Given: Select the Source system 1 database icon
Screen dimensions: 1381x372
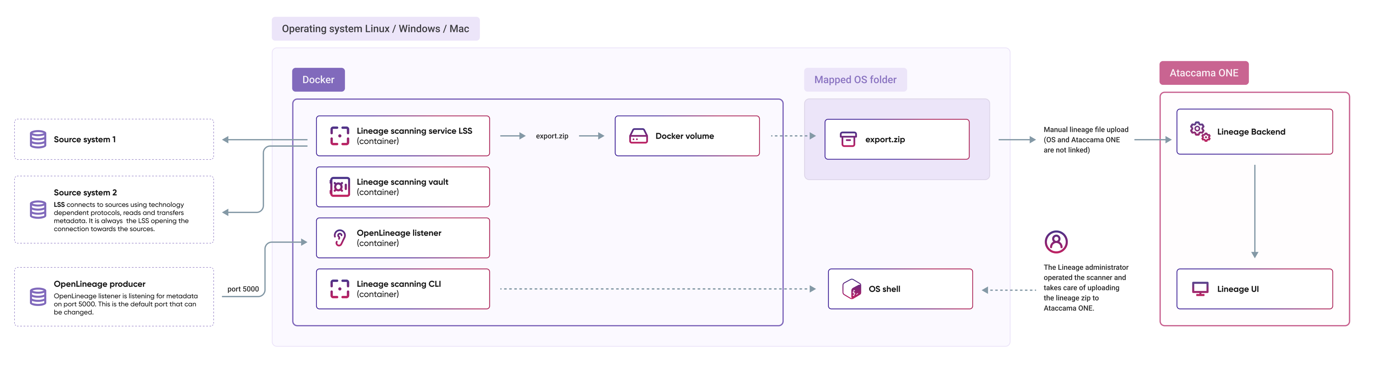Looking at the screenshot, I should point(39,139).
